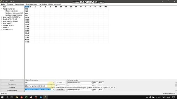Open the Параметр фильтра 1 dropdown
Viewport: 177px width, 99px height.
coord(91,83)
